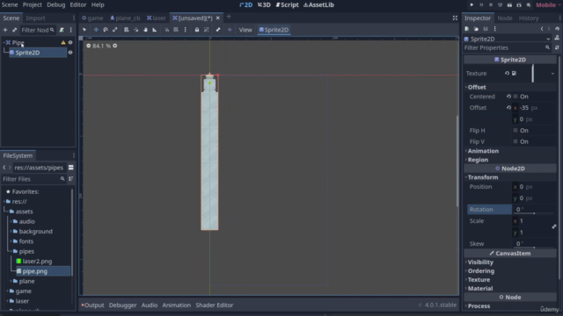
Task: Go to previous edited object in Inspector
Action: pyautogui.click(x=542, y=29)
